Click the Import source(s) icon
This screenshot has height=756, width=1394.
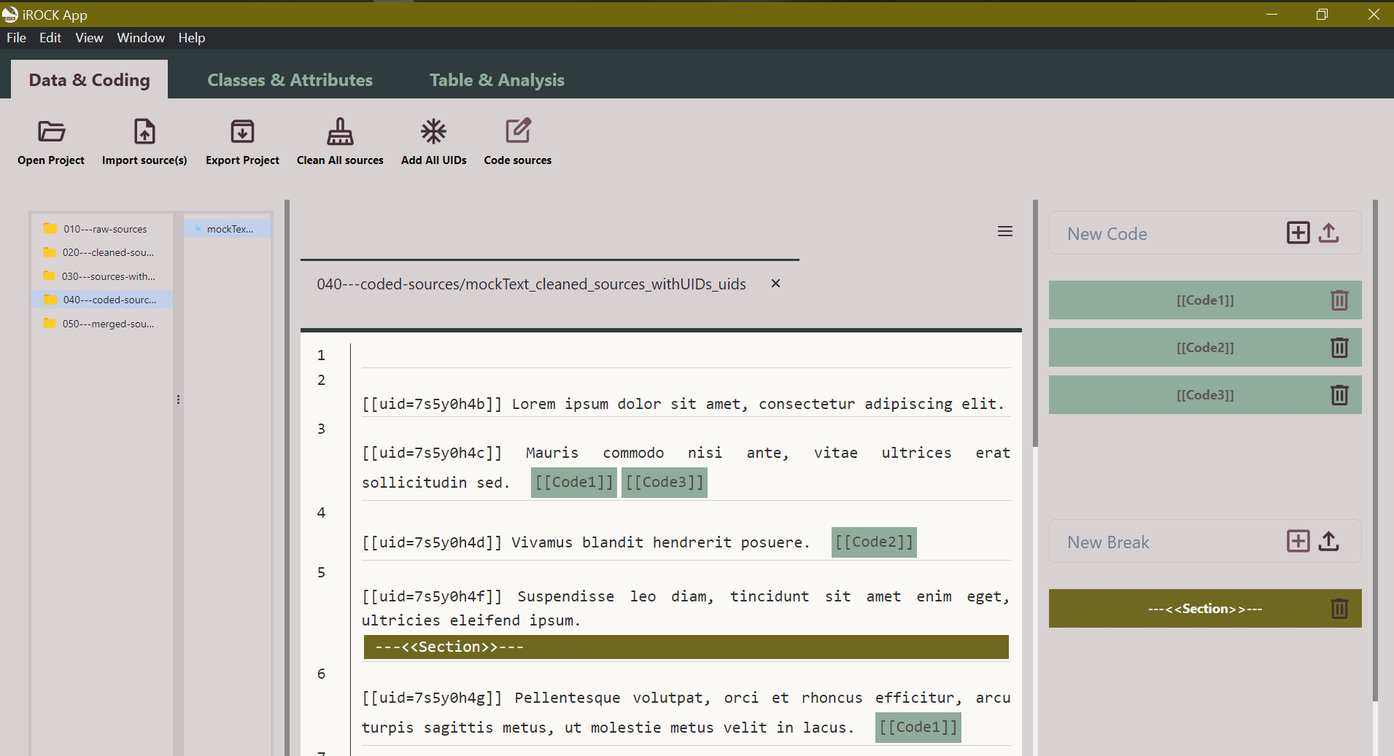click(x=144, y=132)
